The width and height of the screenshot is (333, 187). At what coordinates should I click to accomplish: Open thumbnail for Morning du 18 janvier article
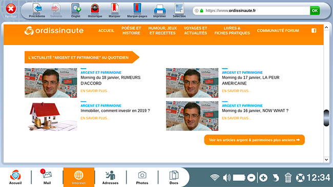pos(51,83)
